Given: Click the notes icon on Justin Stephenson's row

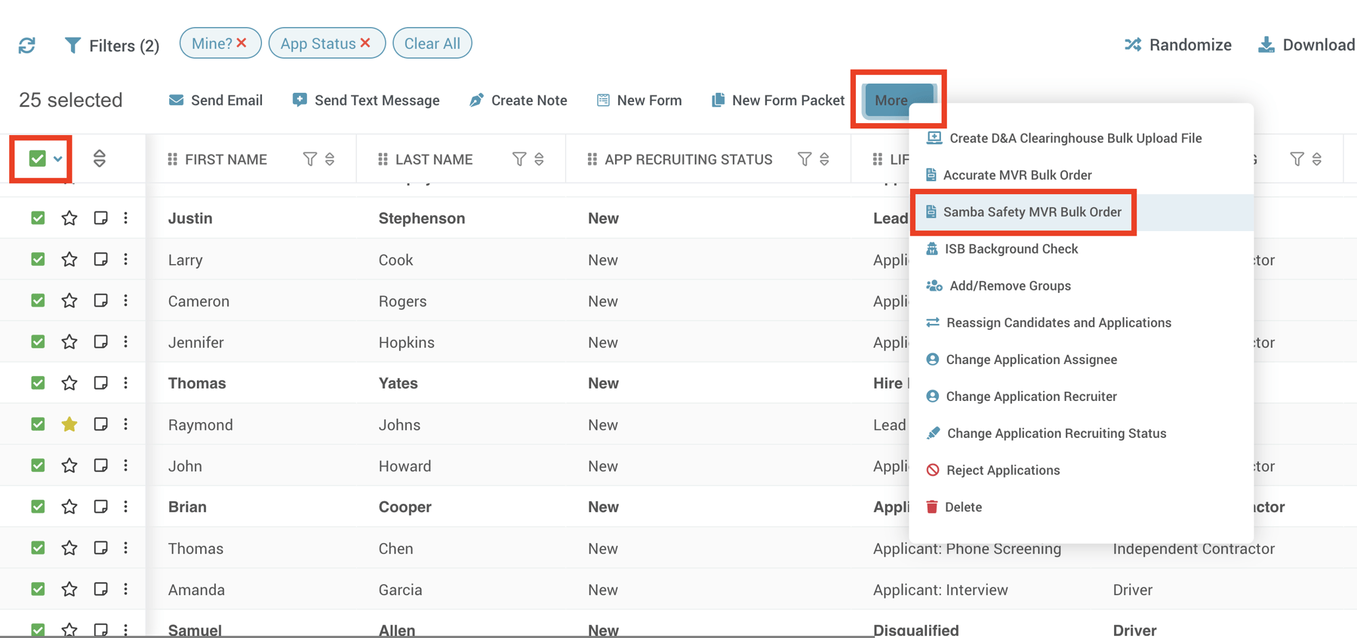Looking at the screenshot, I should point(100,218).
